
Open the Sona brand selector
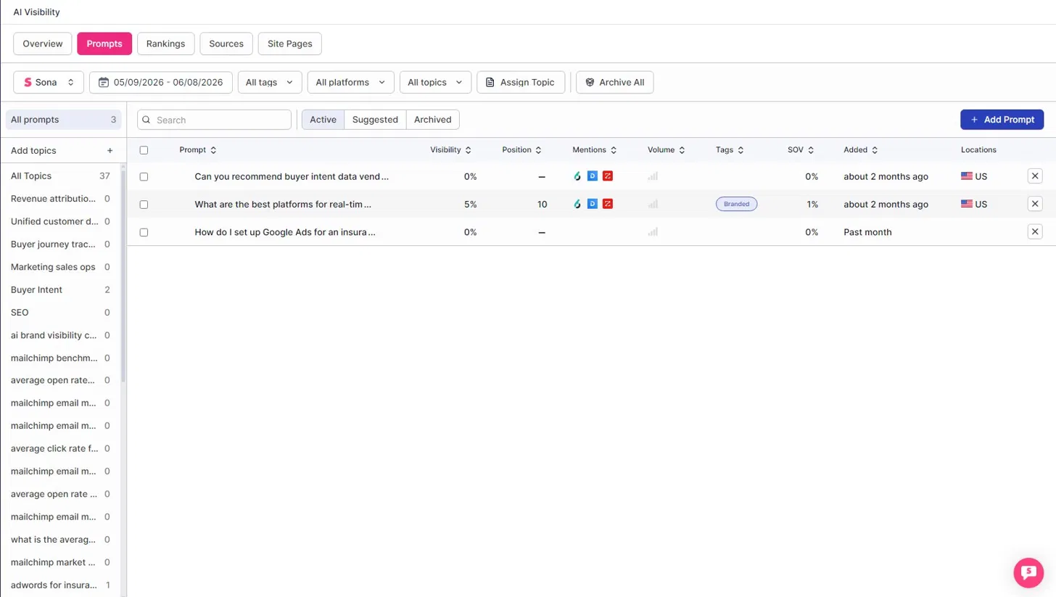click(x=49, y=83)
